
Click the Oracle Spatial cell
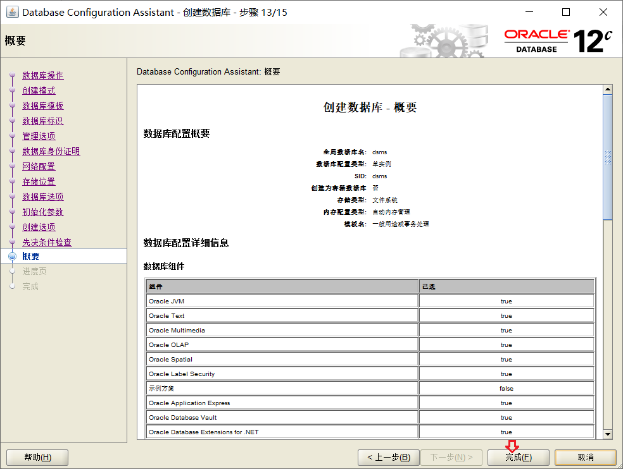(x=282, y=359)
